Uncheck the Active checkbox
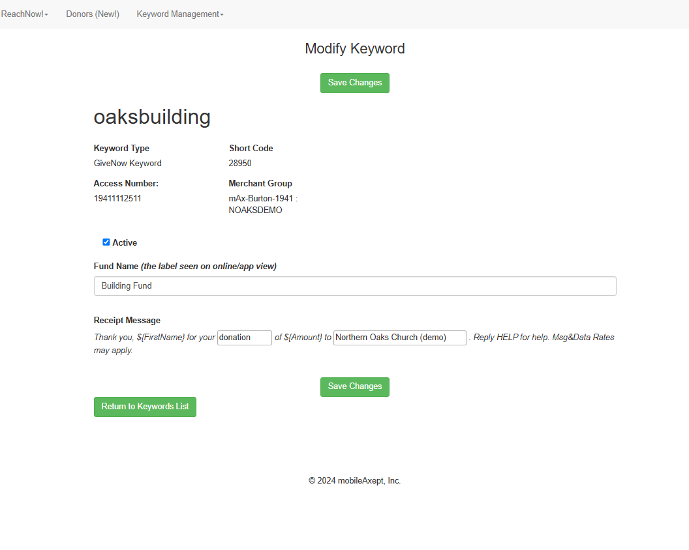Image resolution: width=689 pixels, height=550 pixels. 106,242
